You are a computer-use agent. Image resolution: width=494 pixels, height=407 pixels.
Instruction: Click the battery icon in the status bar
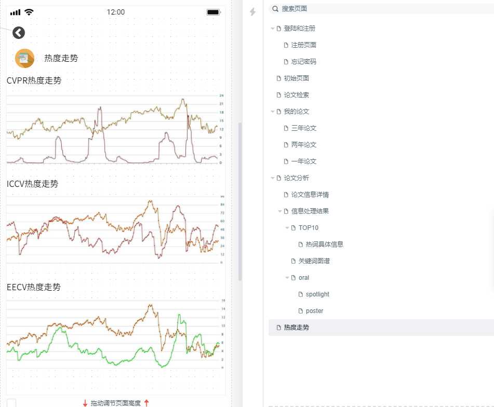pyautogui.click(x=213, y=12)
